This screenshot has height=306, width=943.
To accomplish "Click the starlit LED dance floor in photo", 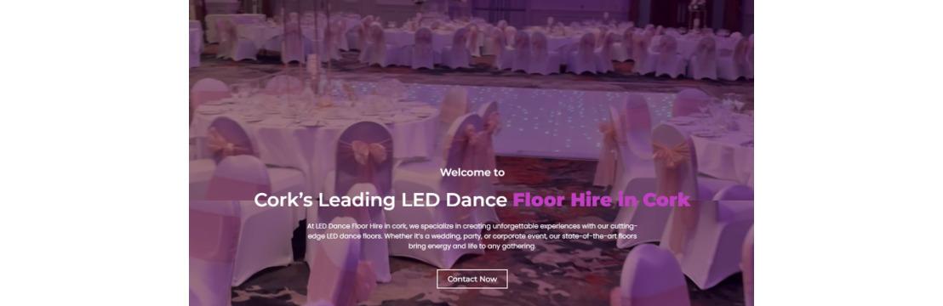I will click(517, 117).
